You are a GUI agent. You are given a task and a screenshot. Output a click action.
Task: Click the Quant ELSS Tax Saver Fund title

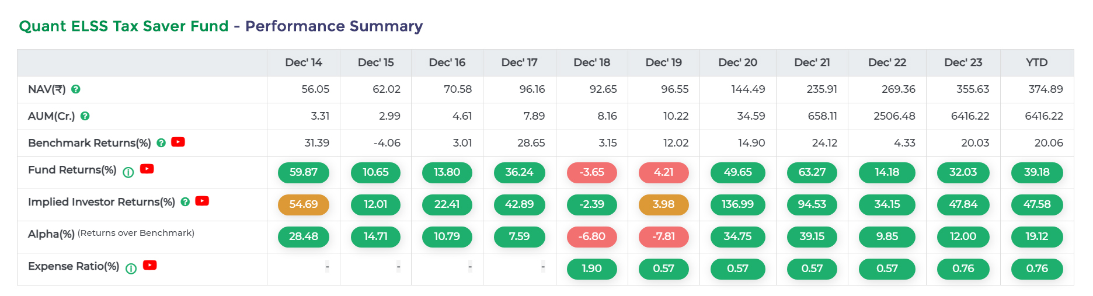124,26
